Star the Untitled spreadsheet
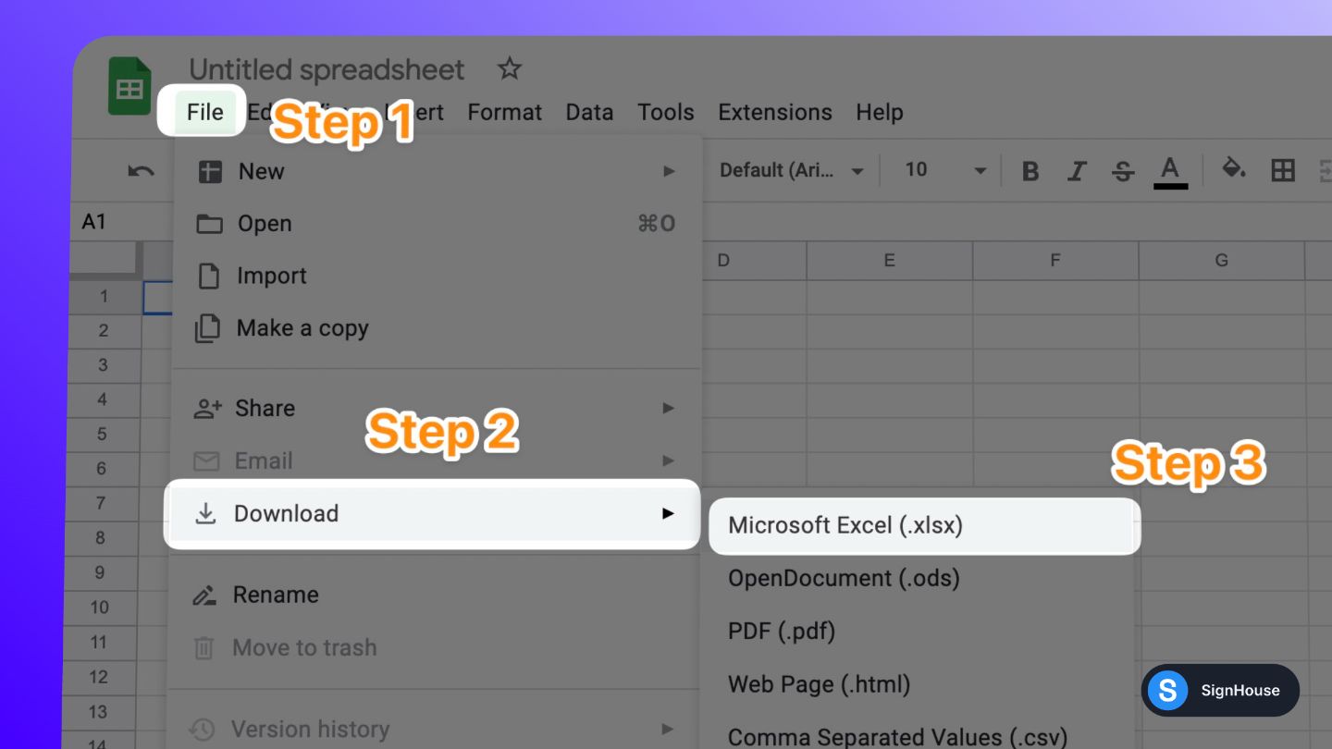This screenshot has width=1332, height=749. tap(509, 68)
